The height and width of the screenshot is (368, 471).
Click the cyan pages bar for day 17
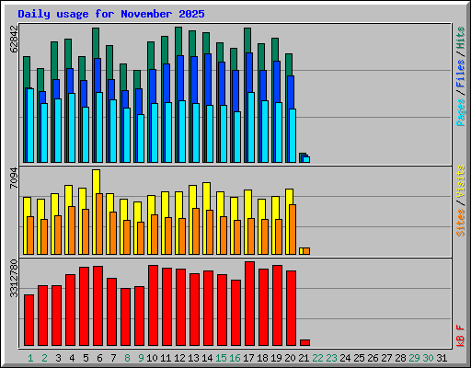[251, 127]
